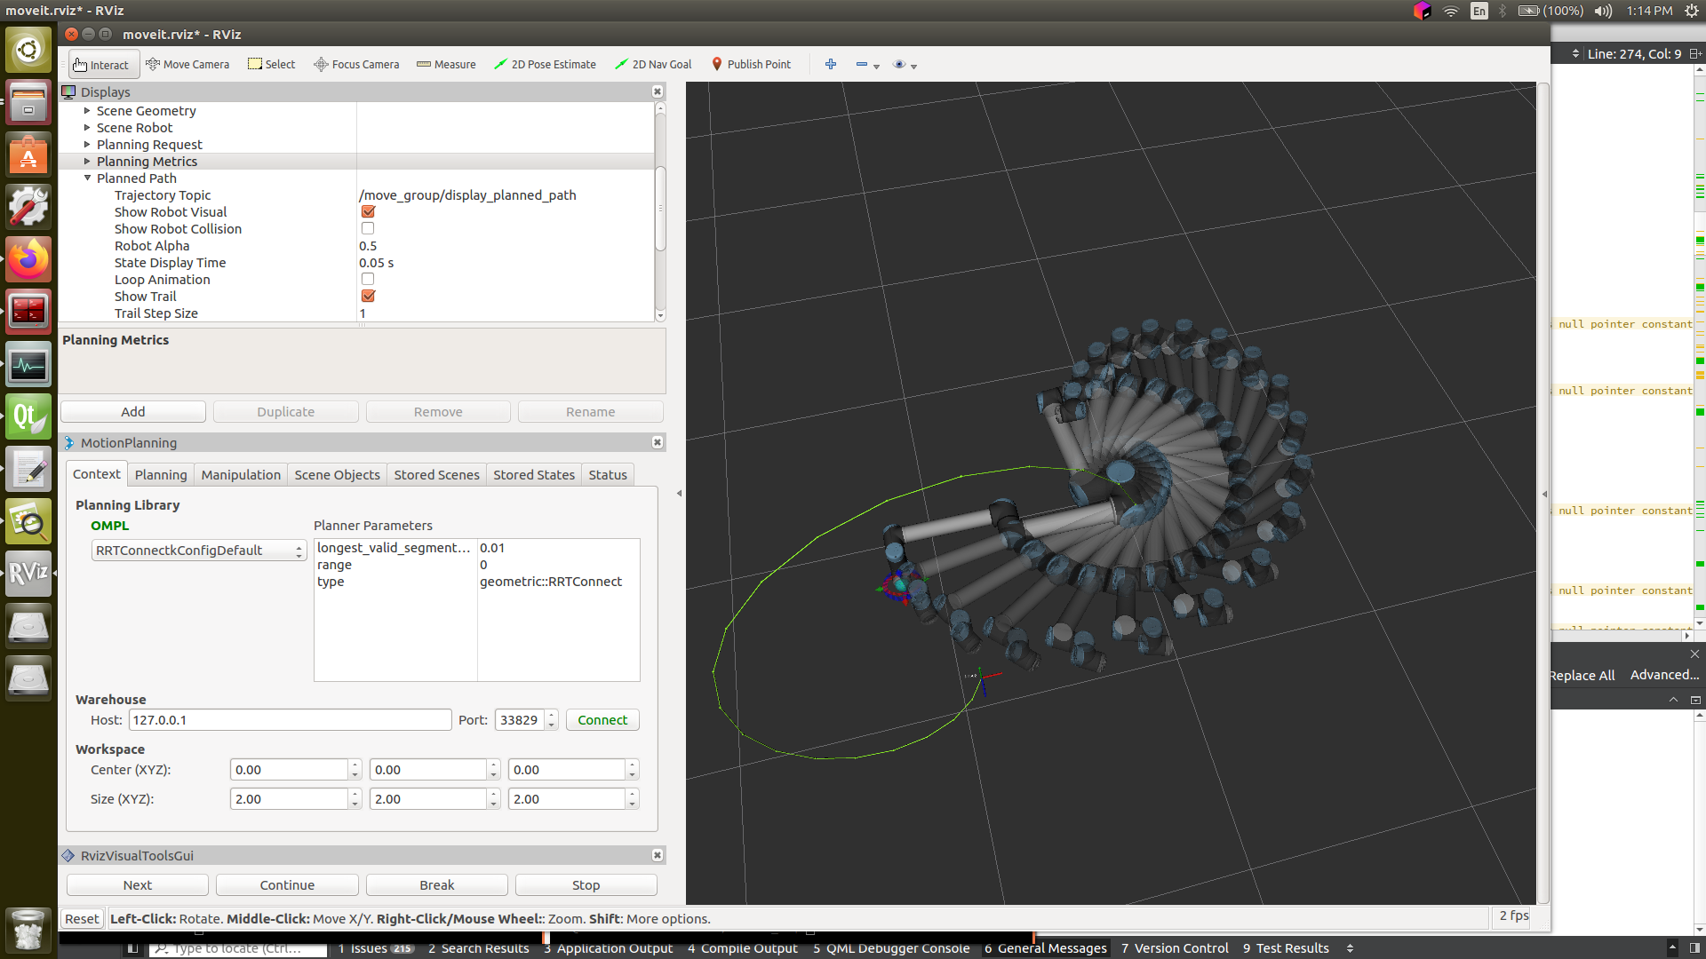Enable Loop Animation checkbox

click(x=368, y=279)
